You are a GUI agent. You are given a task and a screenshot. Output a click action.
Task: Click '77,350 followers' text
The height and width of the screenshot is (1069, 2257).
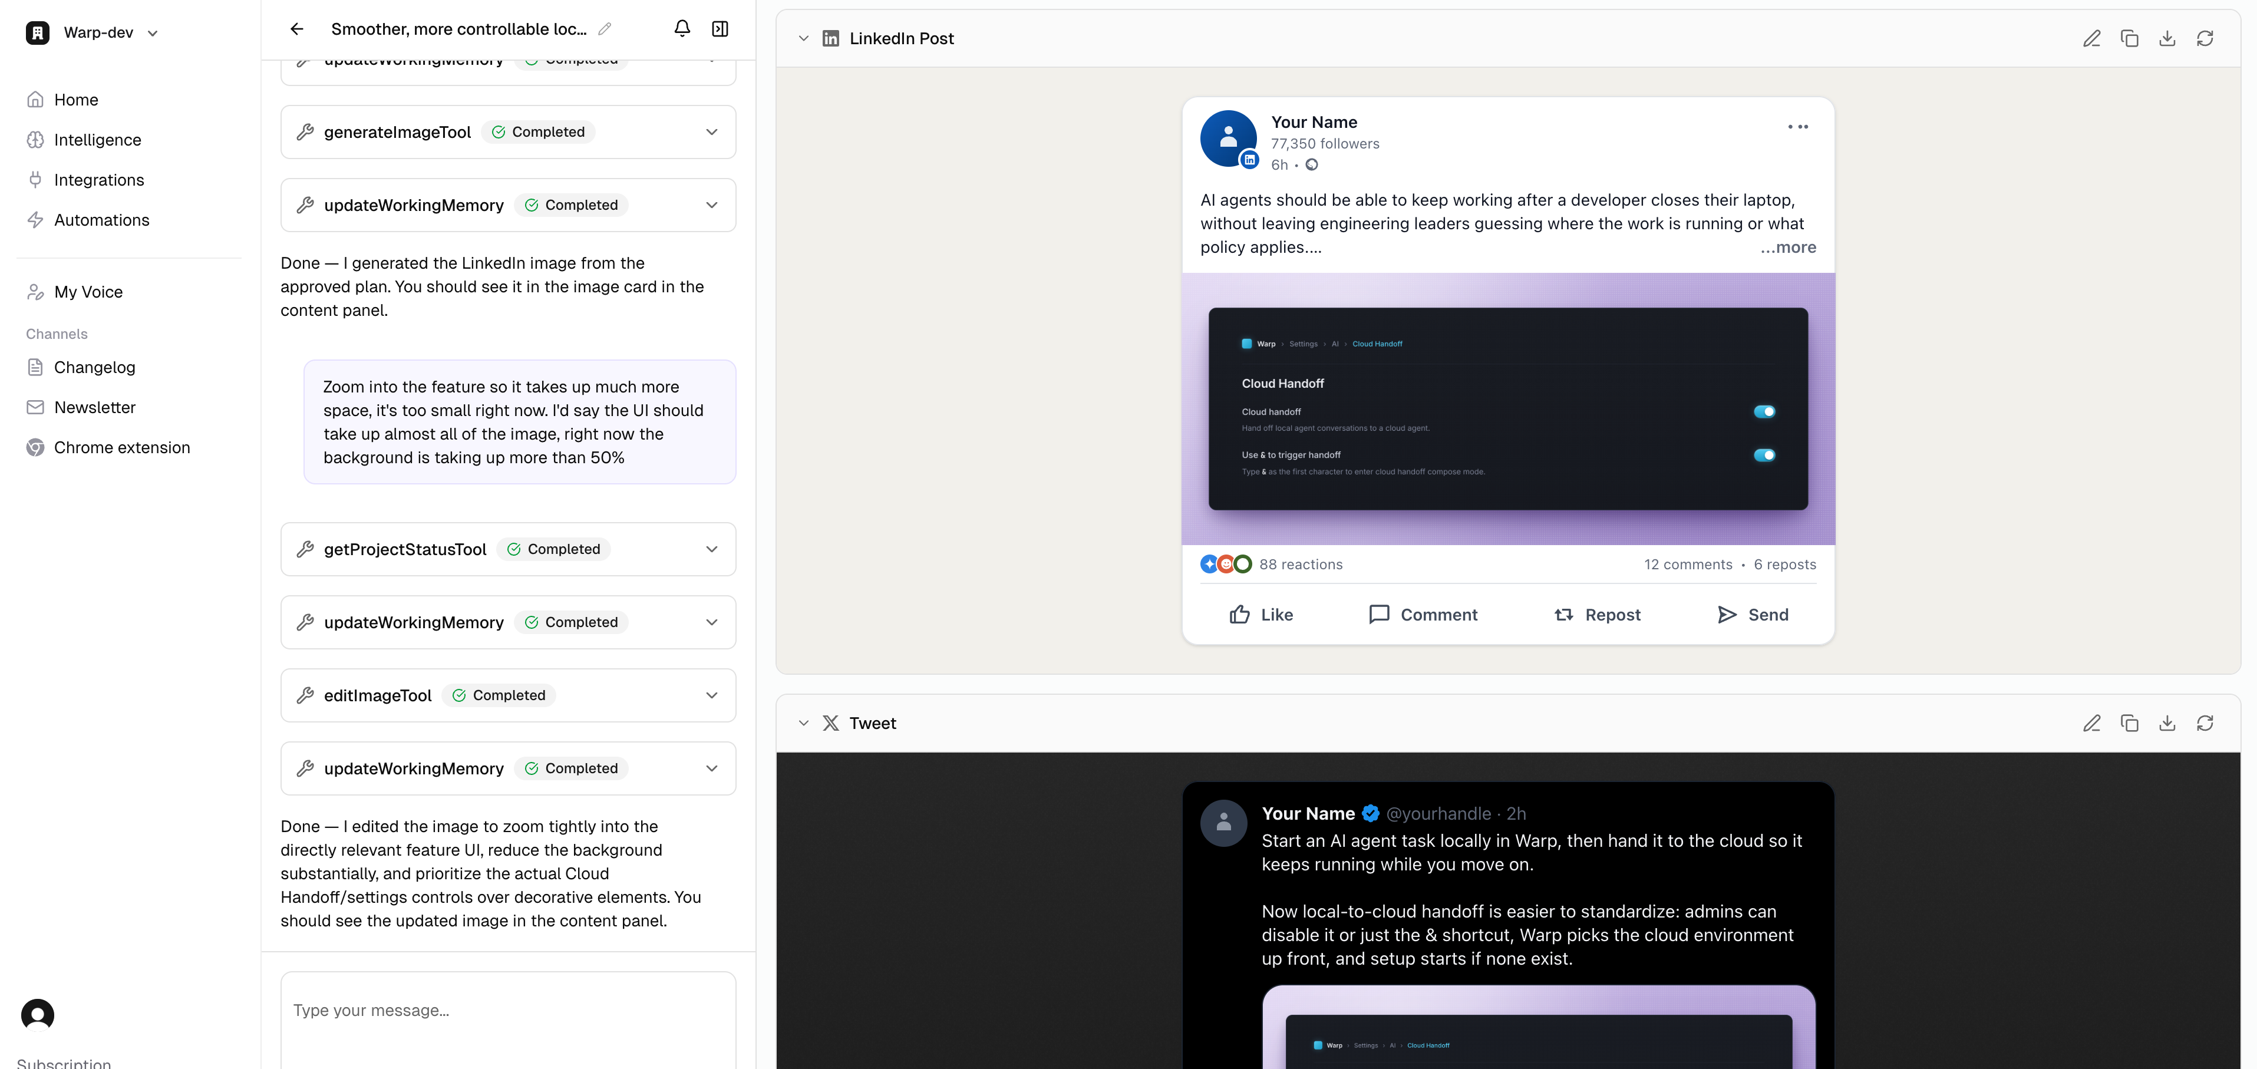pyautogui.click(x=1325, y=144)
